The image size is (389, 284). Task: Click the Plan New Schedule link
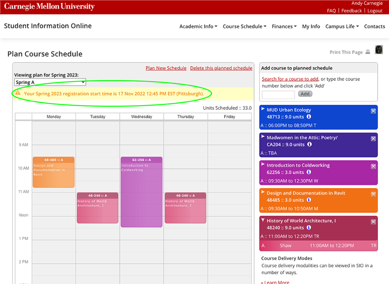click(x=166, y=68)
